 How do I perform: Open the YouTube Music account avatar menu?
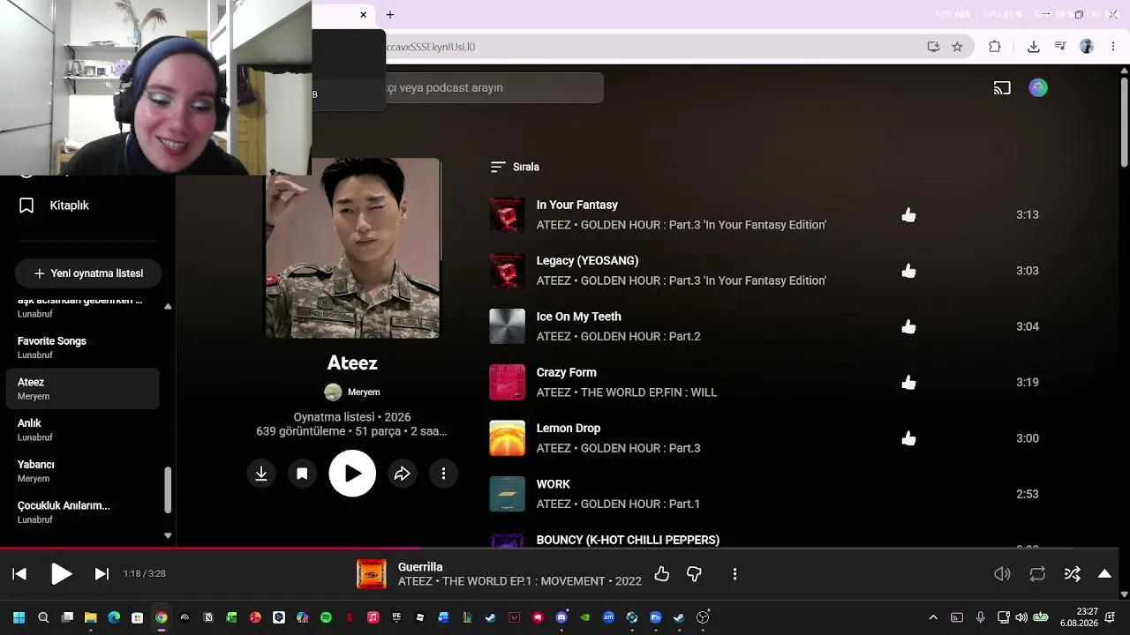[1038, 87]
